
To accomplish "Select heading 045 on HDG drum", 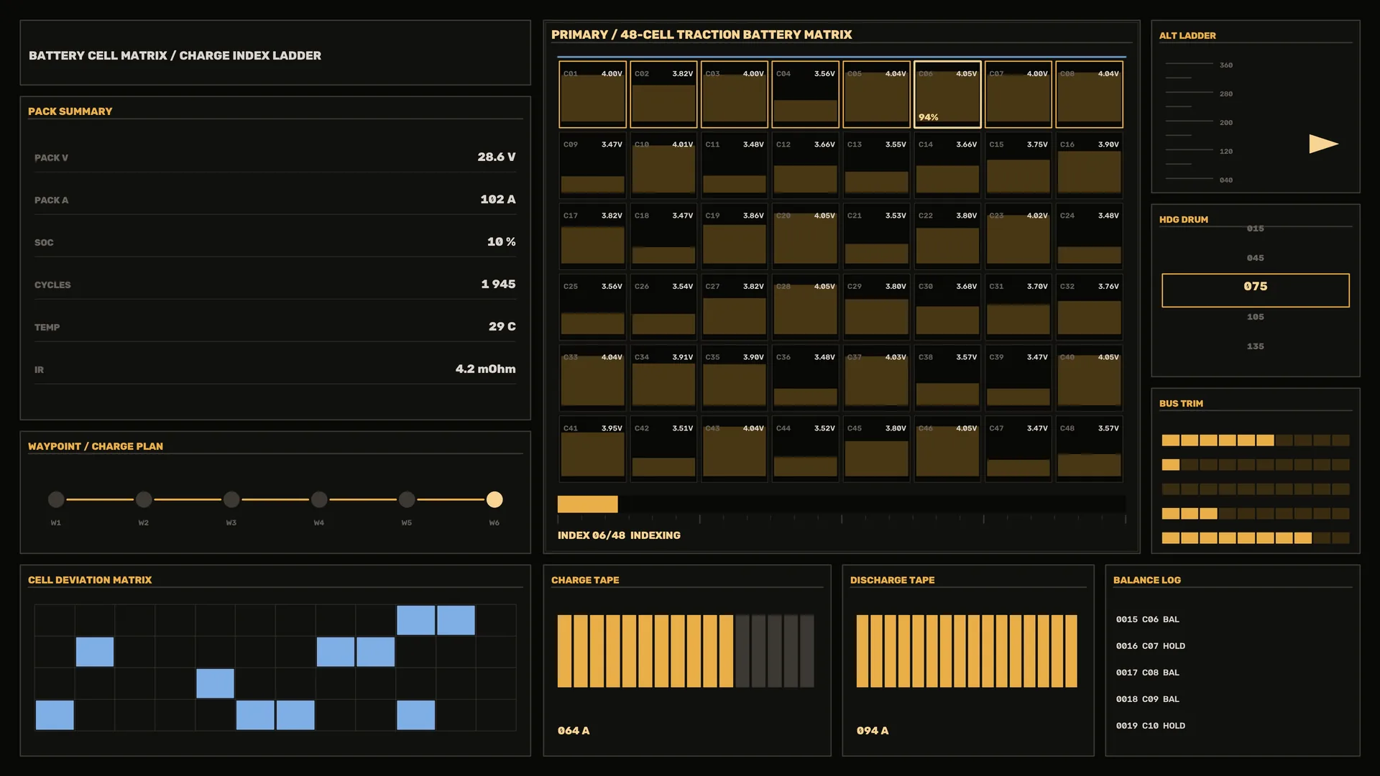I will (x=1255, y=258).
